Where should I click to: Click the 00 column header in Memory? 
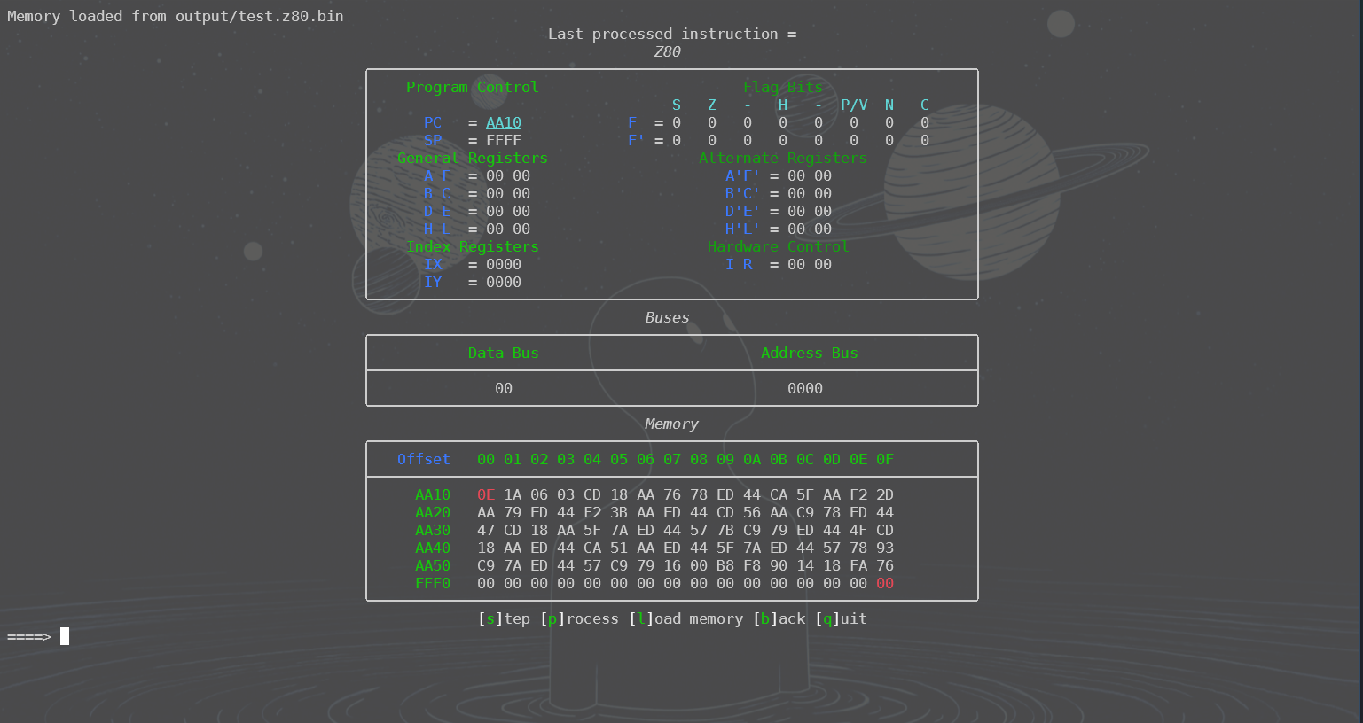pos(486,459)
